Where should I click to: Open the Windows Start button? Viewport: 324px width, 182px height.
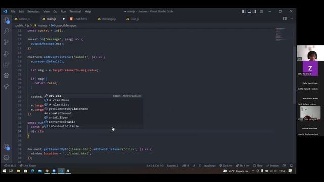(x=4, y=171)
